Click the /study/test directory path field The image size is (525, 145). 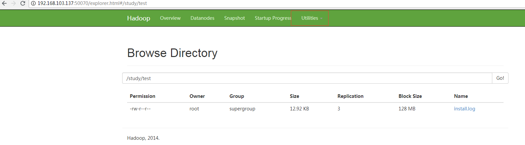(307, 78)
